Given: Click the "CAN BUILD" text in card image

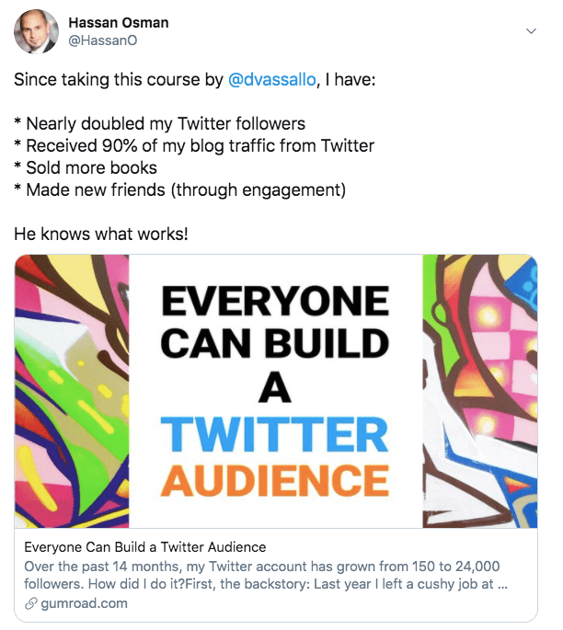Looking at the screenshot, I should pos(275,343).
